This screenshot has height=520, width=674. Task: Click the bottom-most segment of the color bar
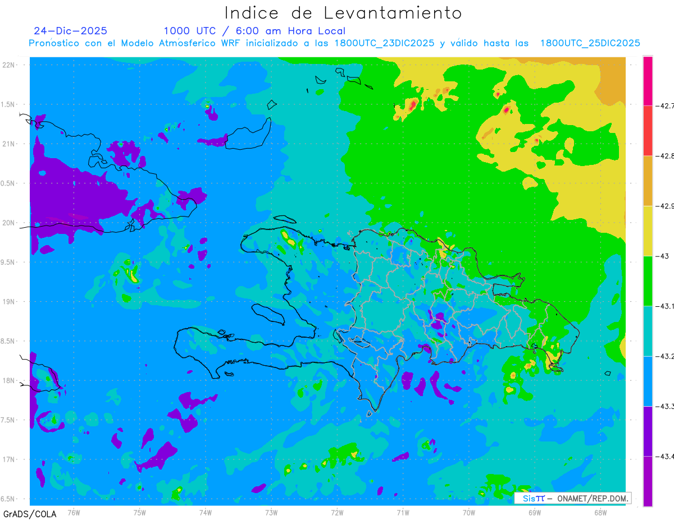[648, 481]
